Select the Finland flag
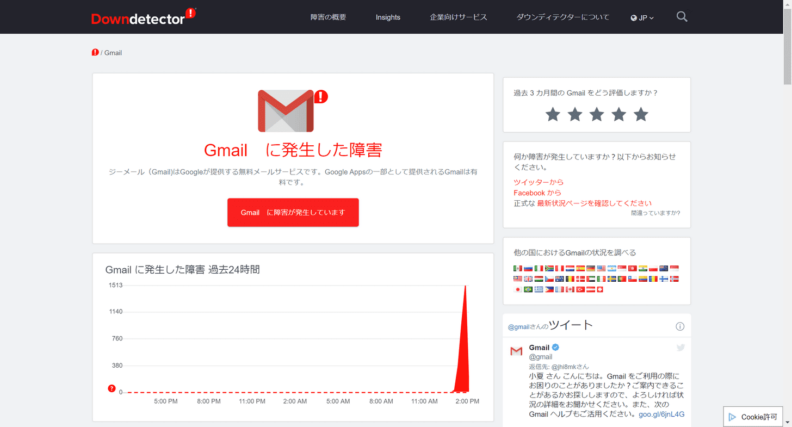 664,279
